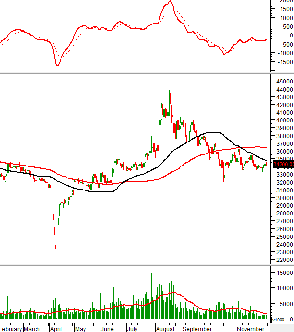Select the April label on time axis
The image size is (294, 332).
coord(57,329)
